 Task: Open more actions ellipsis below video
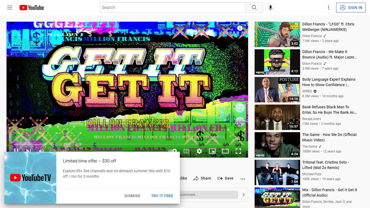click(243, 179)
